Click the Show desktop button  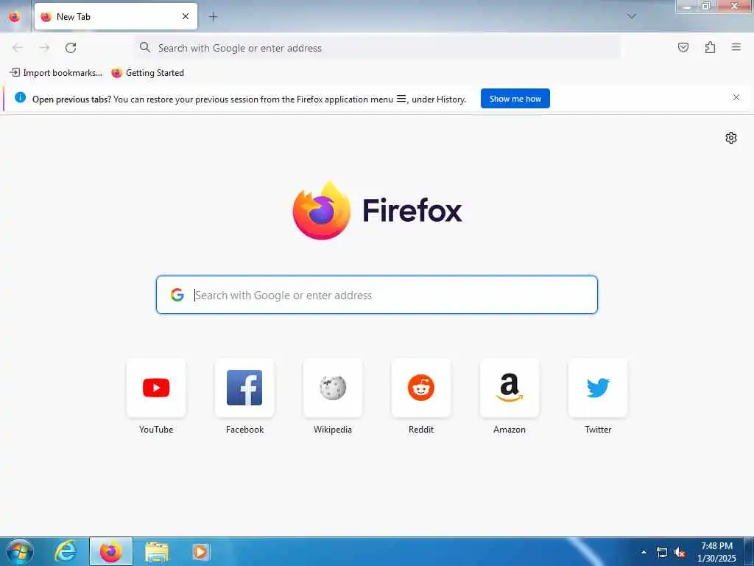tap(749, 551)
